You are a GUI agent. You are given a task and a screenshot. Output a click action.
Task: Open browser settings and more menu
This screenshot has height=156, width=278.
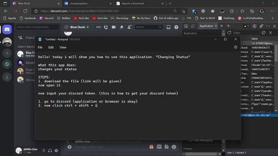[x=272, y=11]
